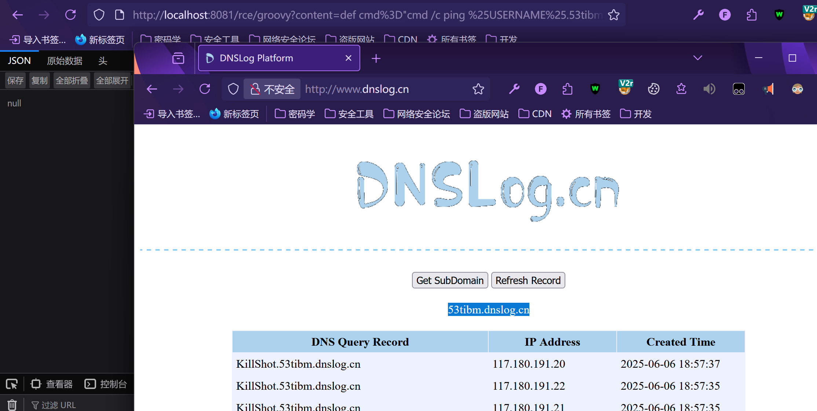Open a new tab with plus button
817x411 pixels.
pyautogui.click(x=376, y=58)
